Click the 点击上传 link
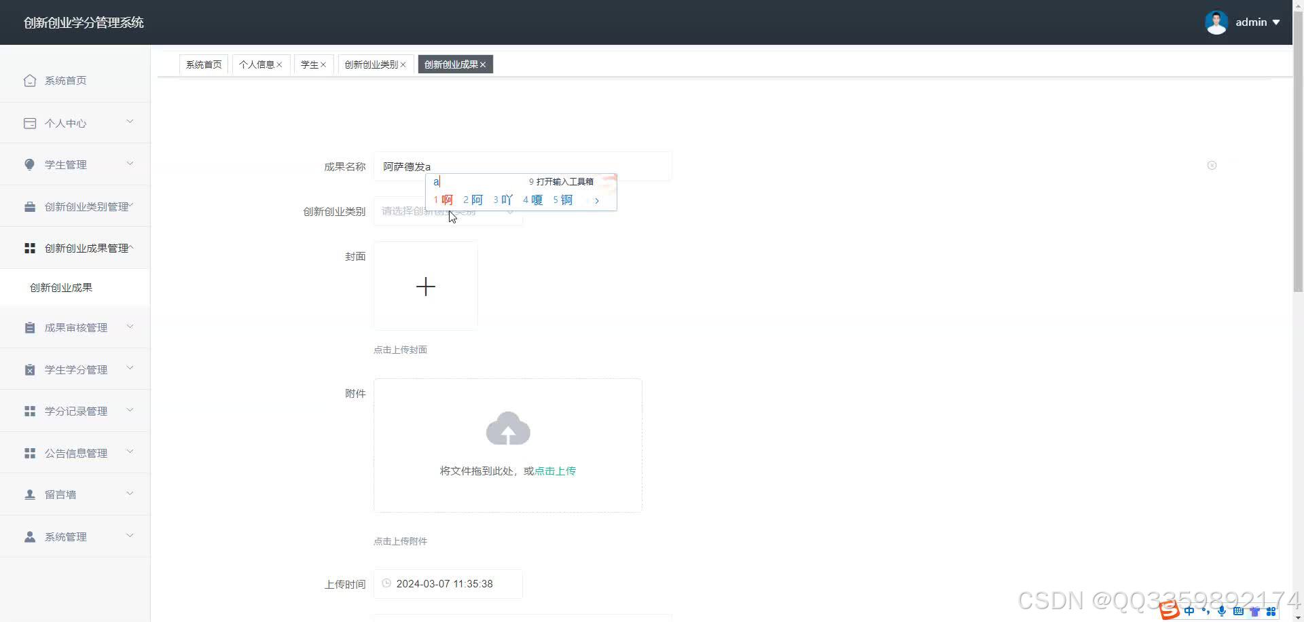This screenshot has height=622, width=1304. coord(555,471)
